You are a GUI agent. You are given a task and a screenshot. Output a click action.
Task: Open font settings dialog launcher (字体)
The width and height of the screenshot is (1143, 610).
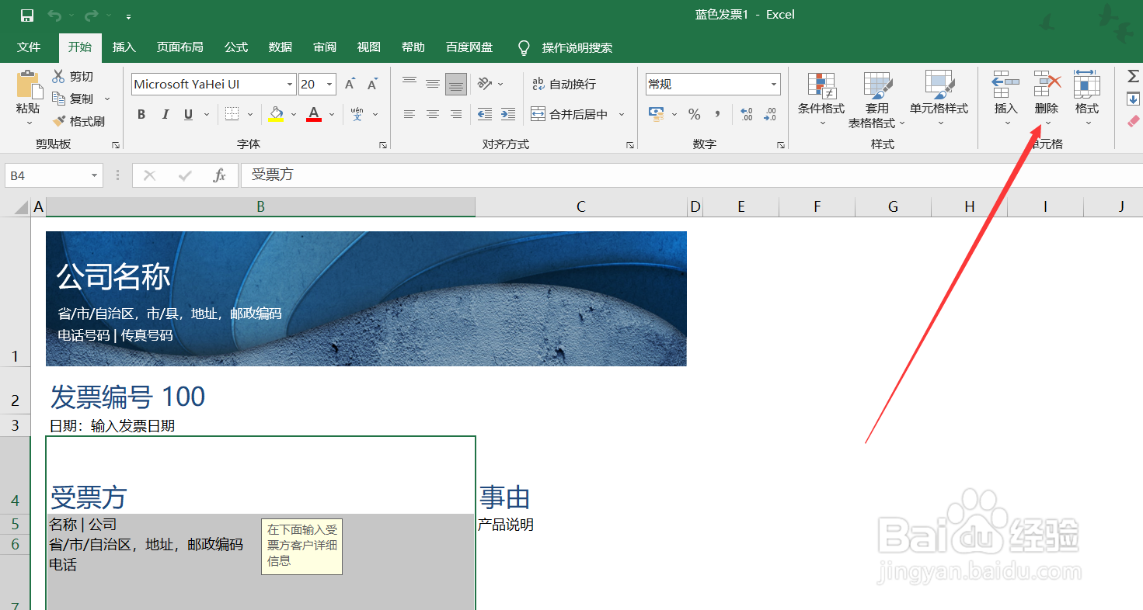382,145
